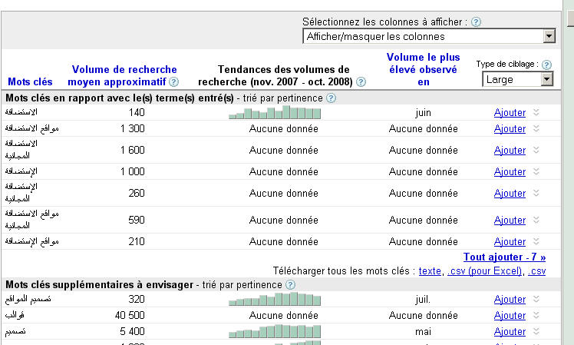Click help icon in additional keywords section header
Image resolution: width=574 pixels, height=345 pixels.
(290, 285)
